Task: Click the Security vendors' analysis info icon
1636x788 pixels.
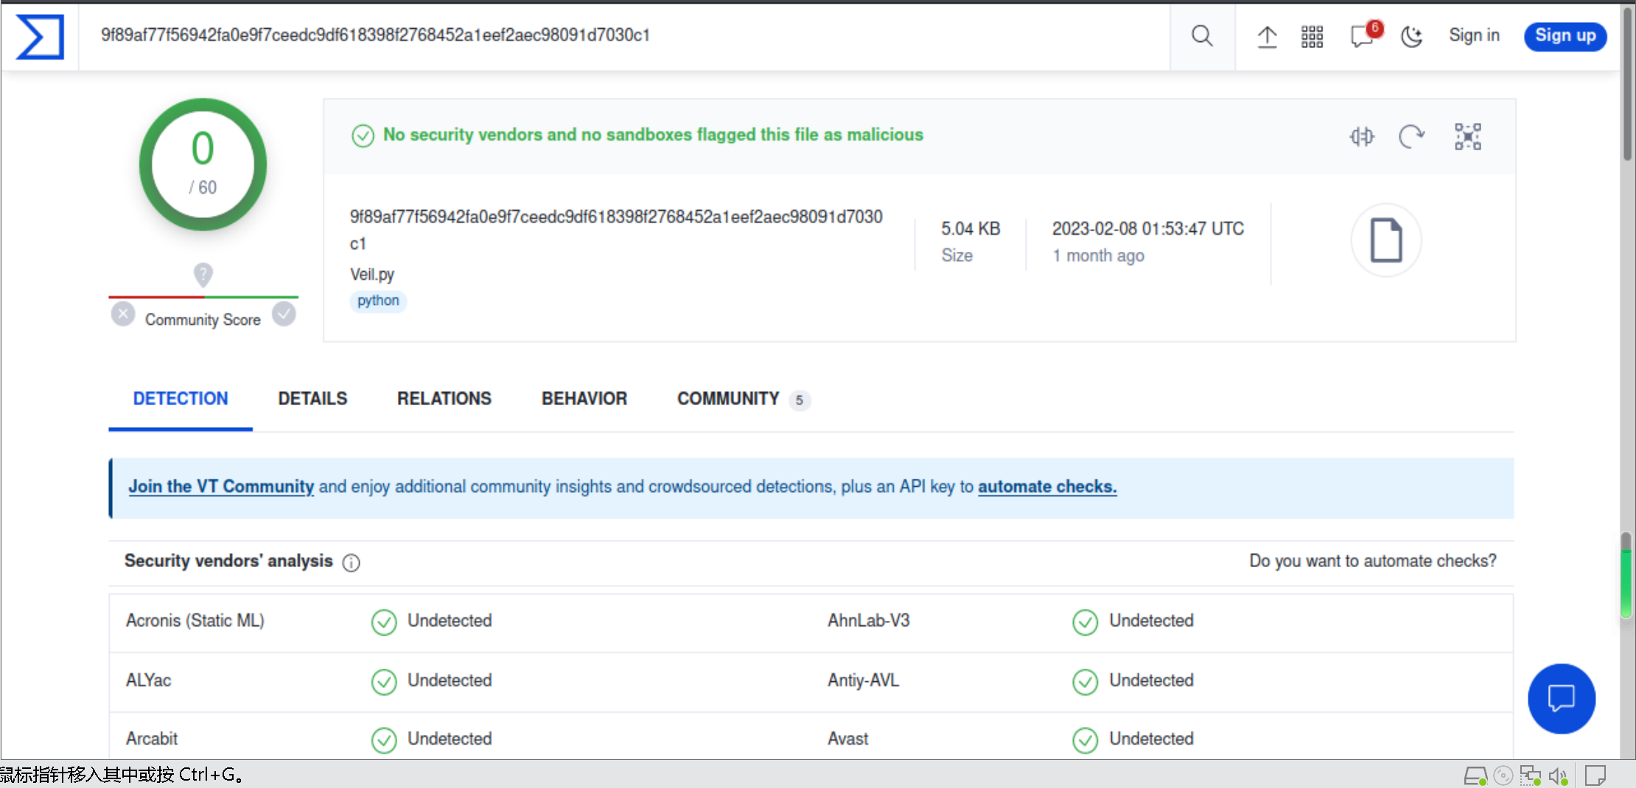Action: click(352, 563)
